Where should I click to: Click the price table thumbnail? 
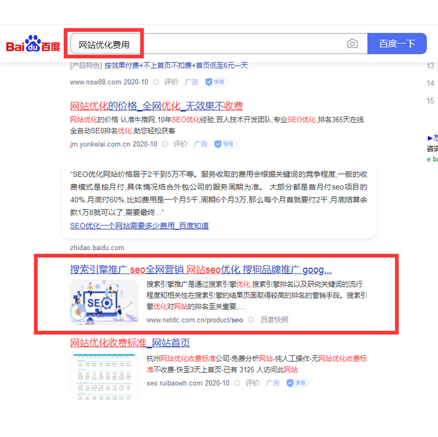[104, 376]
